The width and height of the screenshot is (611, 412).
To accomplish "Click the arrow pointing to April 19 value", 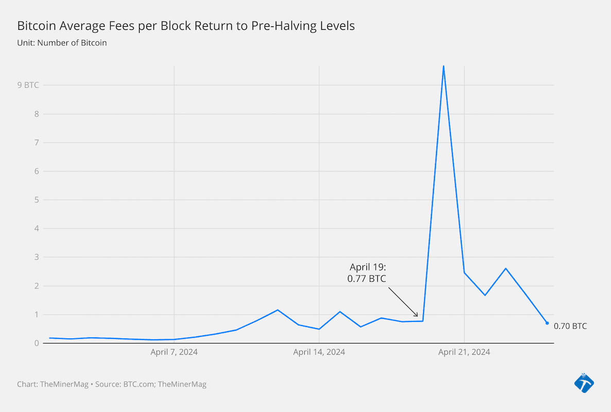I will (x=403, y=302).
